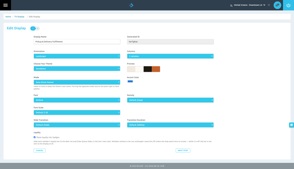
Task: Click the power logout icon
Action: tap(288, 5)
